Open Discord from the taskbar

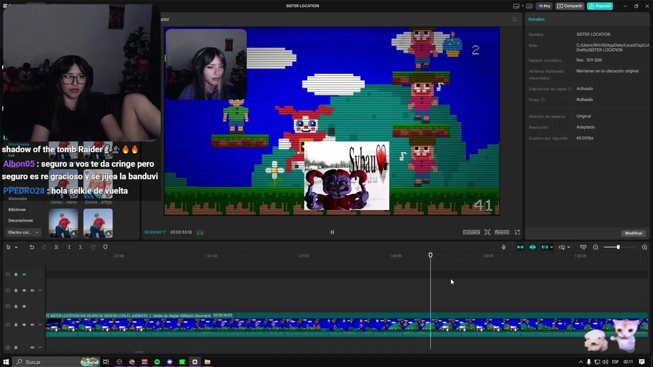[170, 362]
